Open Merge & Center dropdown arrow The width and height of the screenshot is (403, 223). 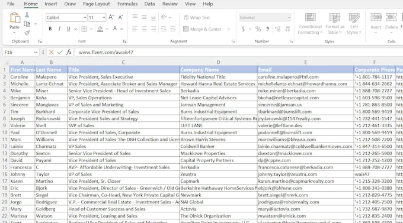click(229, 29)
